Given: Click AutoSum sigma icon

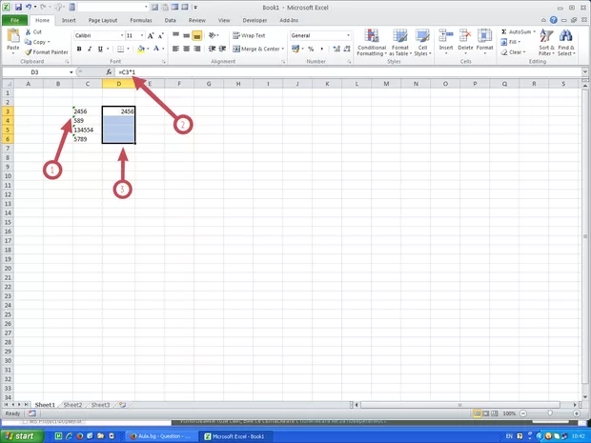Looking at the screenshot, I should (504, 31).
